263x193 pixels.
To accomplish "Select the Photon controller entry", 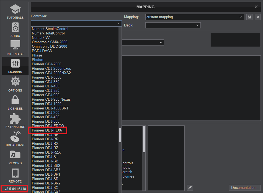I will click(x=37, y=60).
